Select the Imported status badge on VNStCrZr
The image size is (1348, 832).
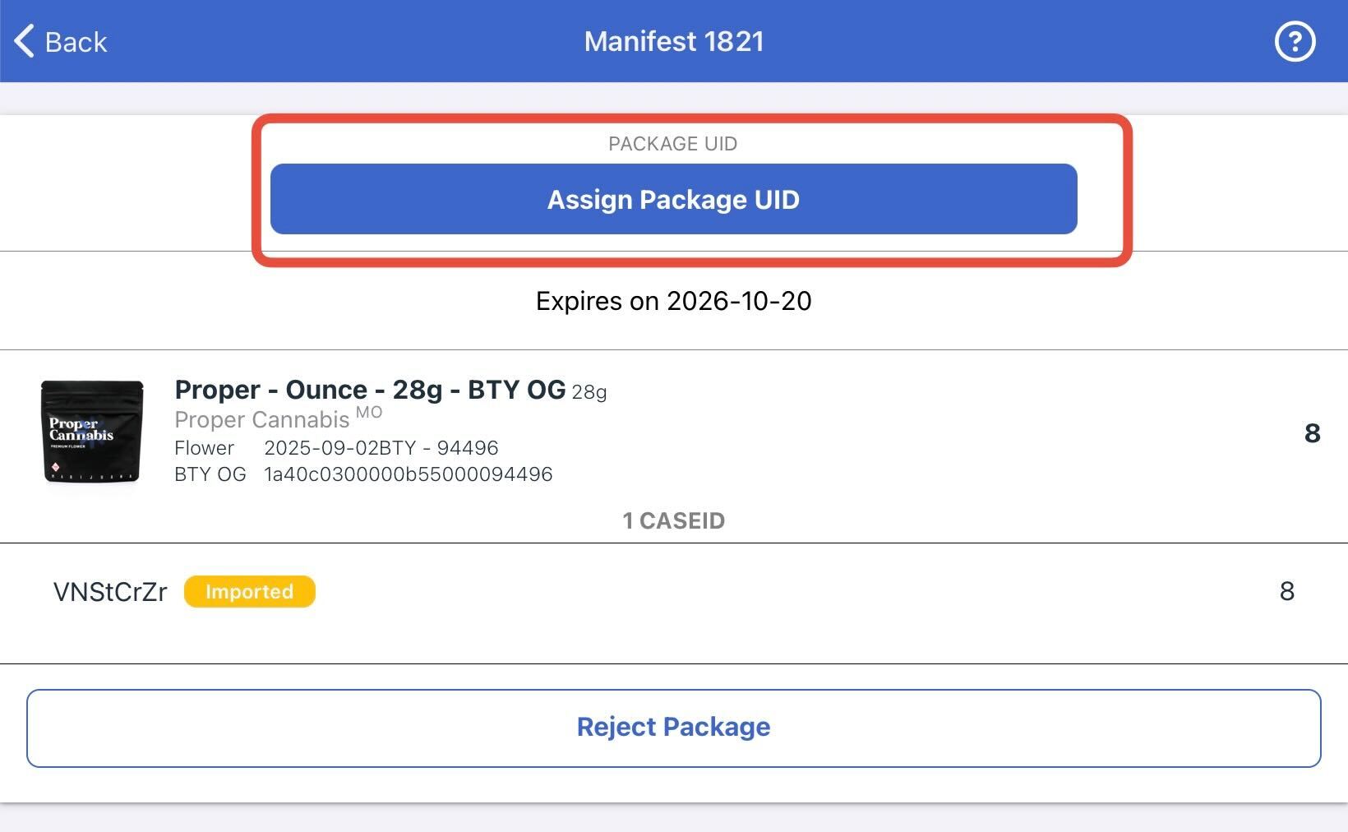(x=249, y=591)
